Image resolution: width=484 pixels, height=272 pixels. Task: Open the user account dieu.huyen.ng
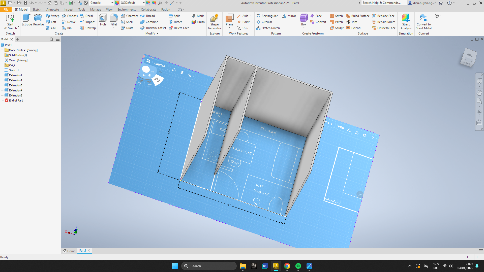coord(422,3)
